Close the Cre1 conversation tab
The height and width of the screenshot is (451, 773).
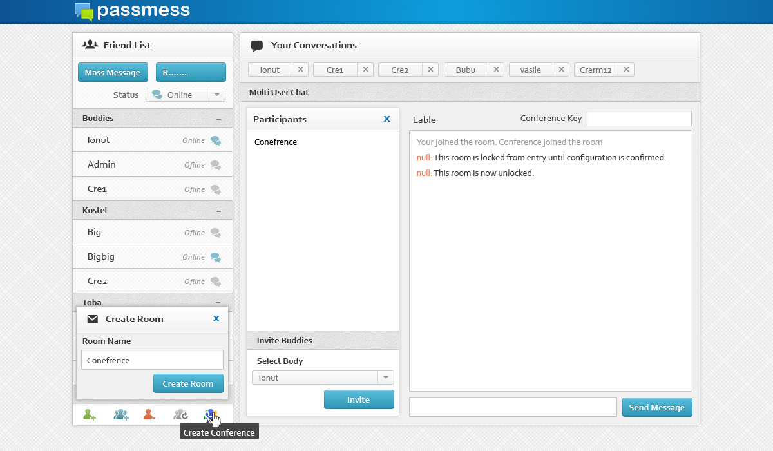point(365,70)
